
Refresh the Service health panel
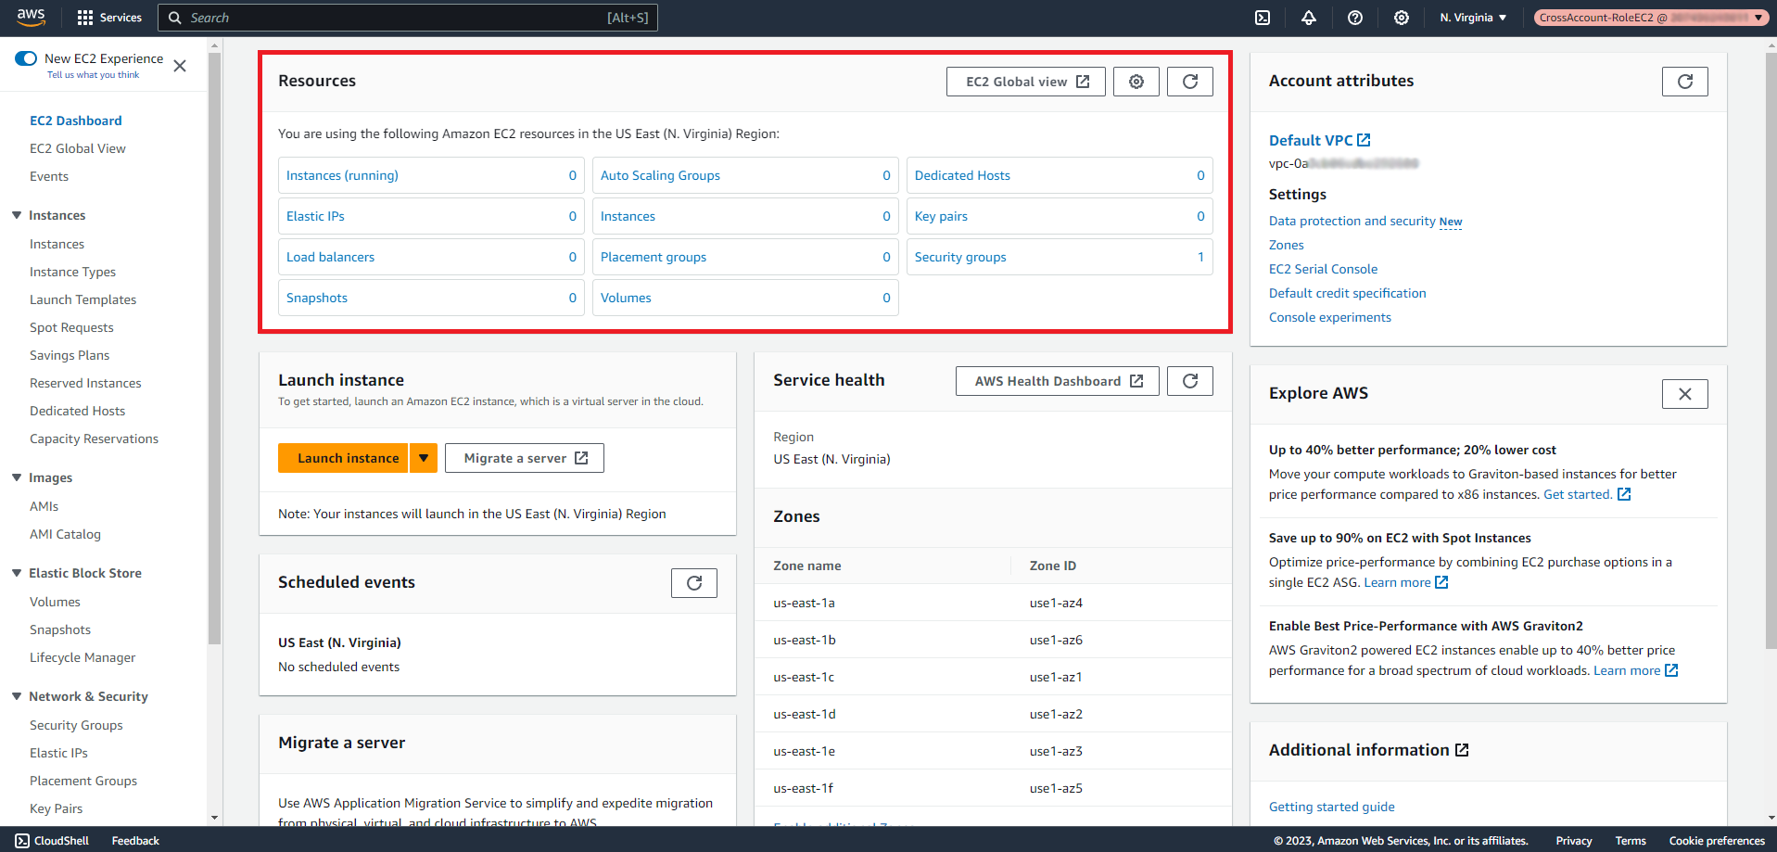[x=1189, y=381]
